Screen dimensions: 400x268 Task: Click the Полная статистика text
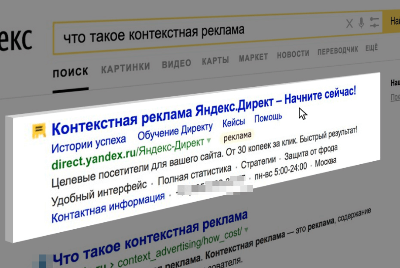tap(195, 175)
